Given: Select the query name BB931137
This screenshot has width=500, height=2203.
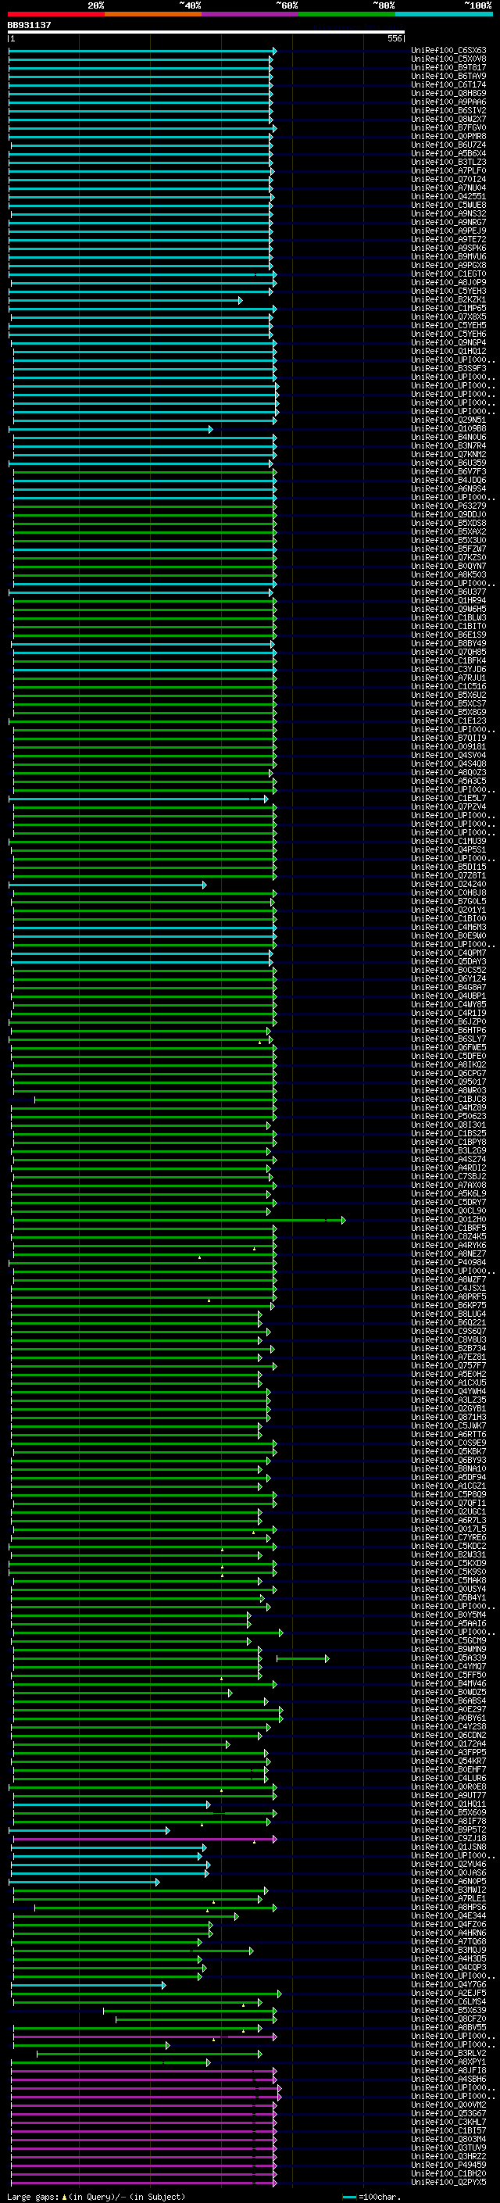Looking at the screenshot, I should point(29,25).
